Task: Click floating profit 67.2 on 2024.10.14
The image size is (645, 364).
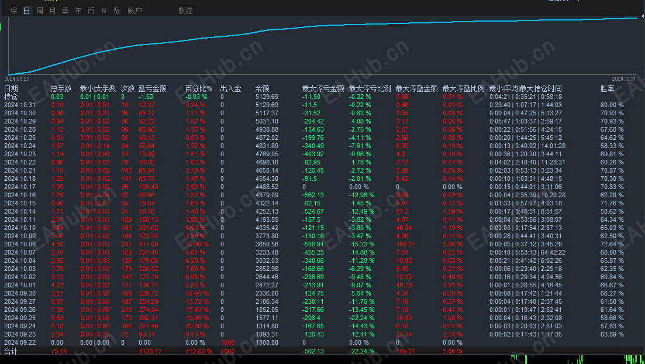Action: click(x=402, y=212)
